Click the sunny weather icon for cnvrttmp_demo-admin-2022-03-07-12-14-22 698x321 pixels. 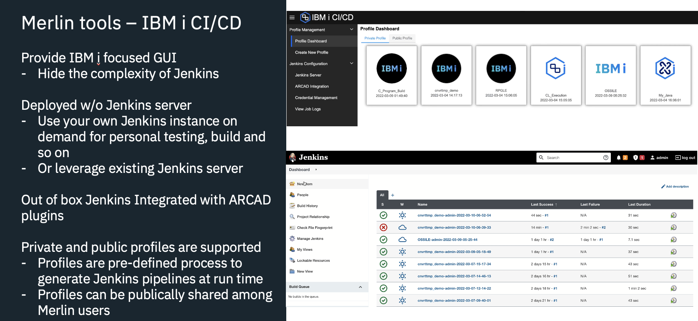402,288
